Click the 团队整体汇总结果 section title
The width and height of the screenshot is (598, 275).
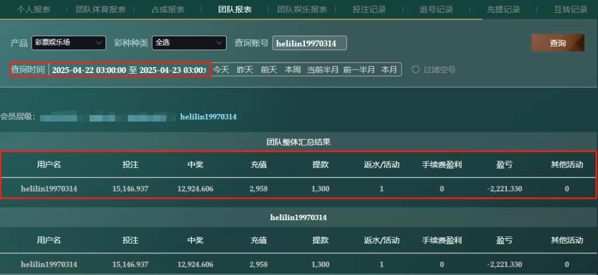coord(298,142)
